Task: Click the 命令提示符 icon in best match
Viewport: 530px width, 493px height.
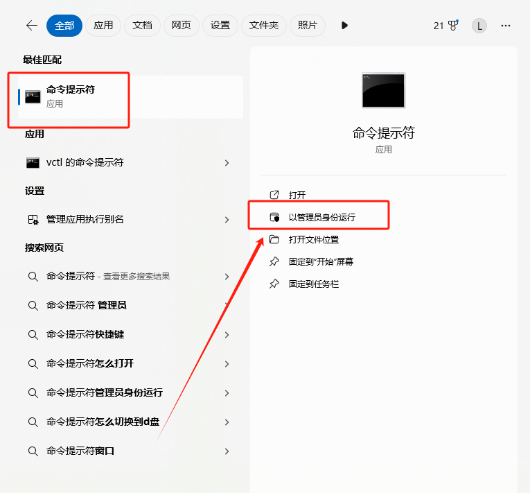Action: pos(33,97)
